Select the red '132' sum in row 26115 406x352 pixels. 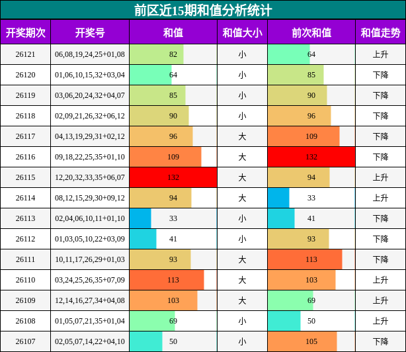pos(173,177)
